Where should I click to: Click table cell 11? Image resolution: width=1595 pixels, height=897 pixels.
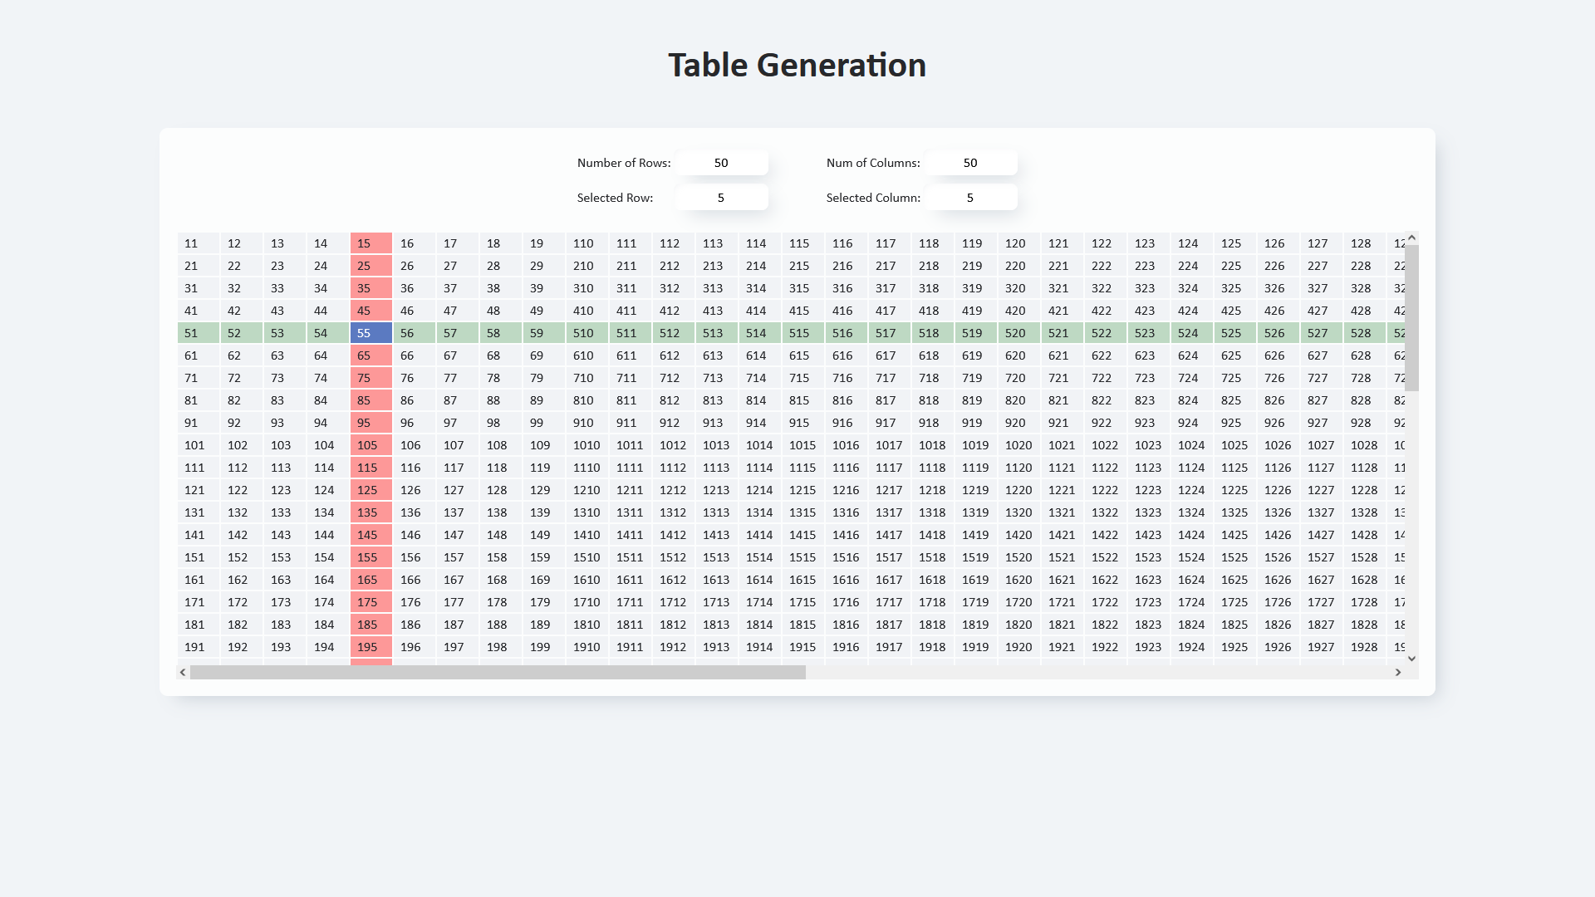point(198,243)
